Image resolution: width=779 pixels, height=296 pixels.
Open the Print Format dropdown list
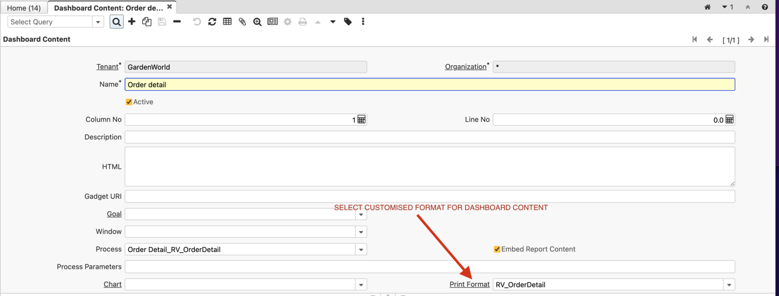click(x=729, y=285)
